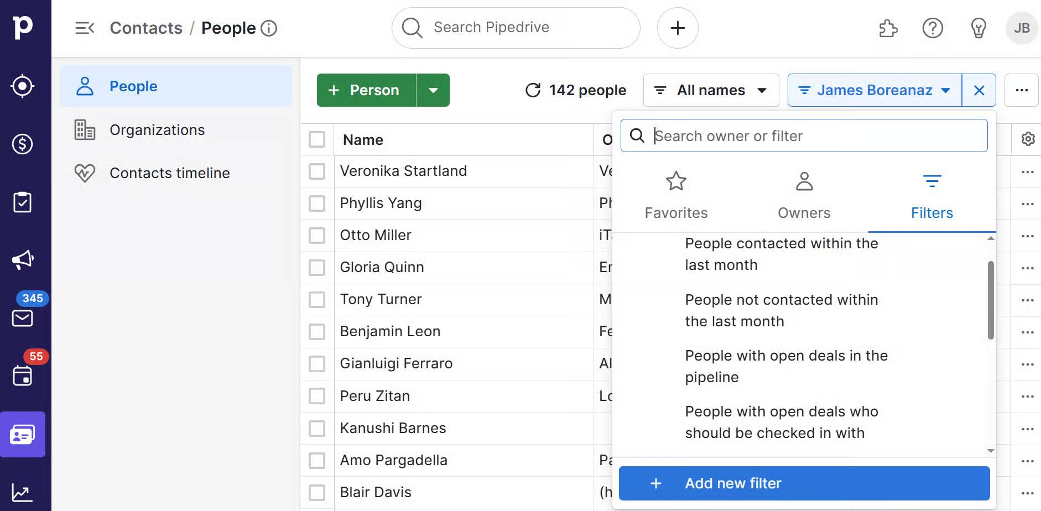1041x511 pixels.
Task: Check the Benjamin Leon row checkbox
Action: [317, 332]
